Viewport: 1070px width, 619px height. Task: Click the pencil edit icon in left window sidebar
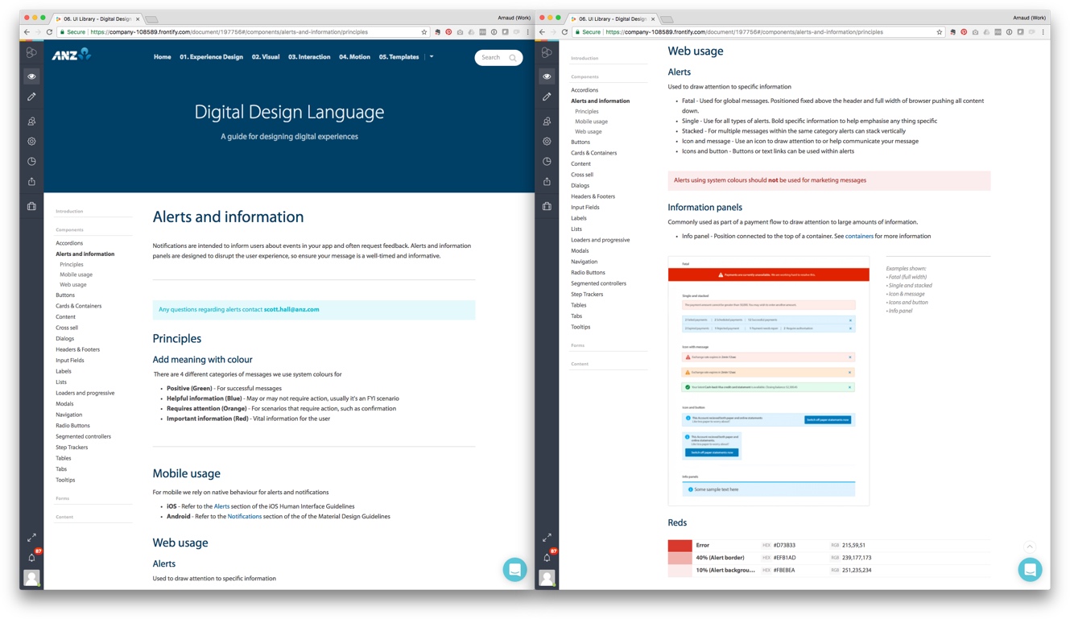tap(31, 97)
